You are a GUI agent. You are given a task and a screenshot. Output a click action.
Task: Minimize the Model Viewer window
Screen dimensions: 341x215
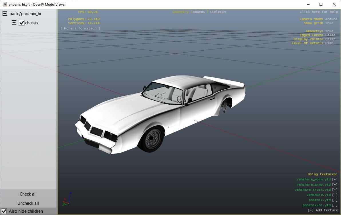pos(308,4)
